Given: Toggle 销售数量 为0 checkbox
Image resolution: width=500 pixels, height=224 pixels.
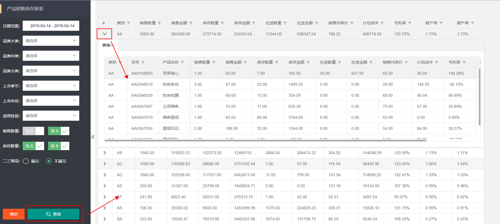Looking at the screenshot, I should pos(33,131).
